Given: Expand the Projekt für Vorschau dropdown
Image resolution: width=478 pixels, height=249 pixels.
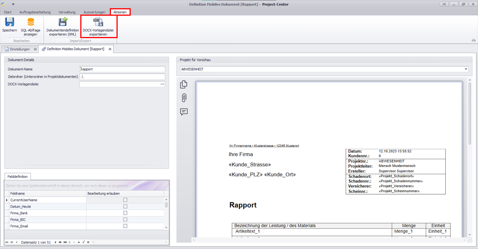Looking at the screenshot, I should tap(466, 69).
